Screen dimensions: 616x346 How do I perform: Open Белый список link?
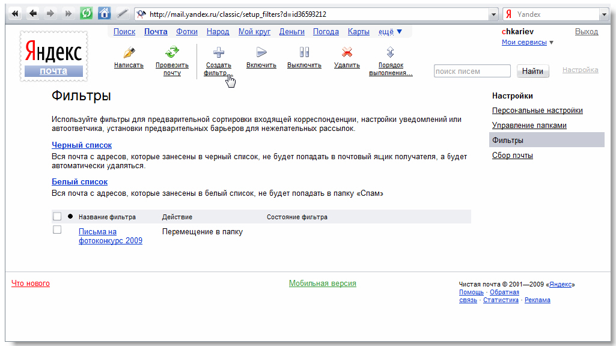coord(79,181)
